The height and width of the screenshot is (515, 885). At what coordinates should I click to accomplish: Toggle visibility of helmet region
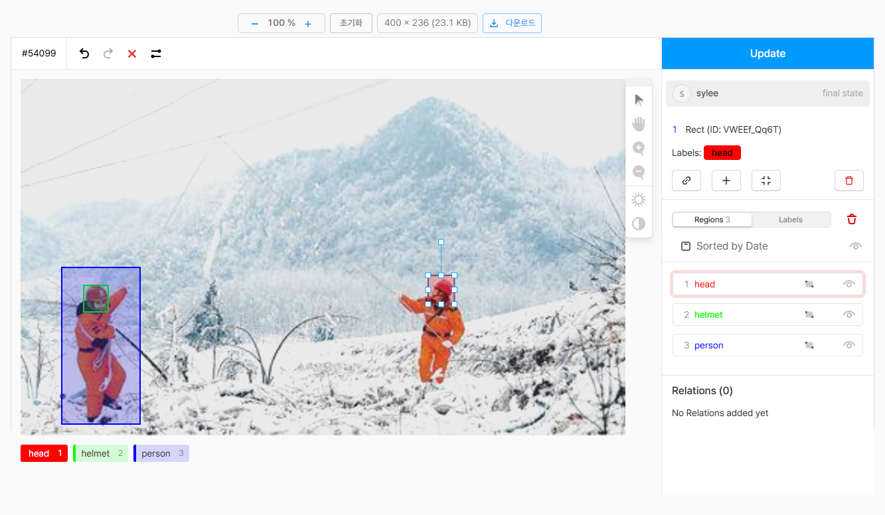coord(848,315)
